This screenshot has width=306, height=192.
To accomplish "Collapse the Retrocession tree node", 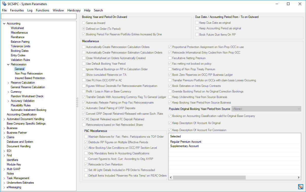I will point(8,64).
